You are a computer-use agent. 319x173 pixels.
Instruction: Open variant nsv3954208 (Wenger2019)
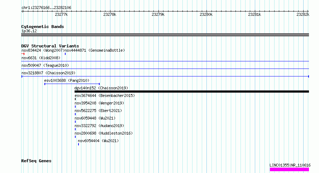click(99, 103)
